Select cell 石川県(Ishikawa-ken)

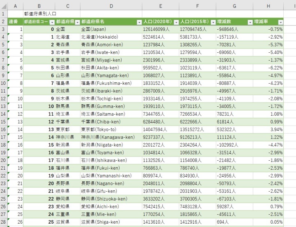click(111, 160)
